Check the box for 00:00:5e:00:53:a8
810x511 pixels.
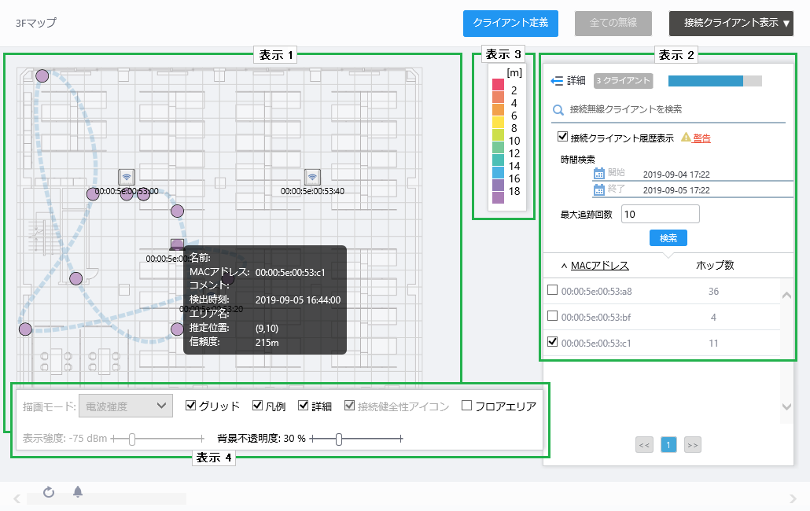tap(552, 290)
